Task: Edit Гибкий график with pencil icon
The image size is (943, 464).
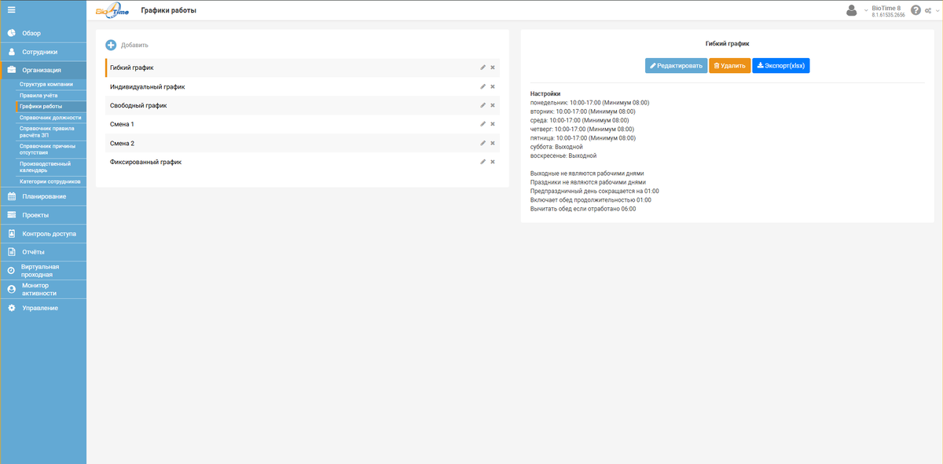Action: tap(483, 68)
